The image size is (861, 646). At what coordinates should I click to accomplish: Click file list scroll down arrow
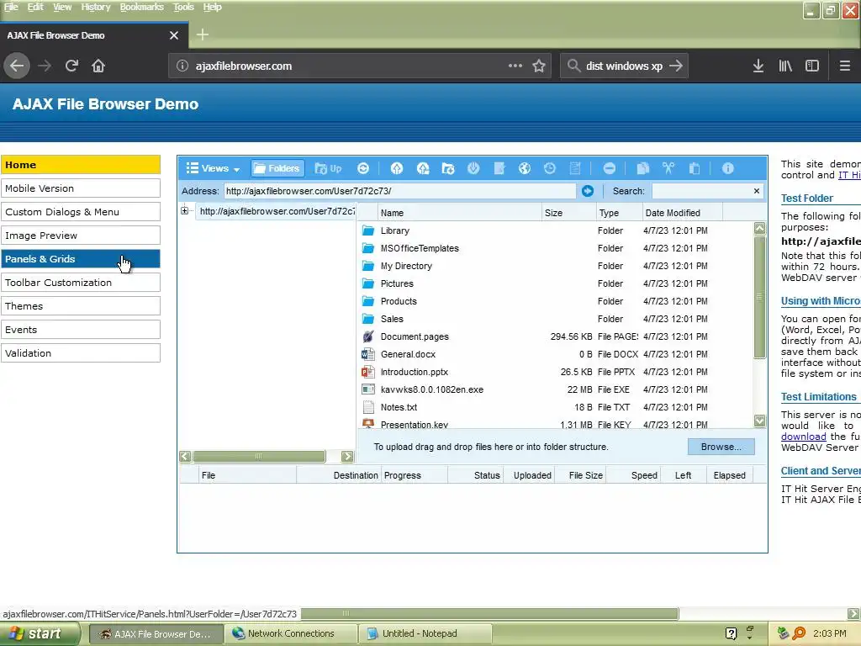759,421
